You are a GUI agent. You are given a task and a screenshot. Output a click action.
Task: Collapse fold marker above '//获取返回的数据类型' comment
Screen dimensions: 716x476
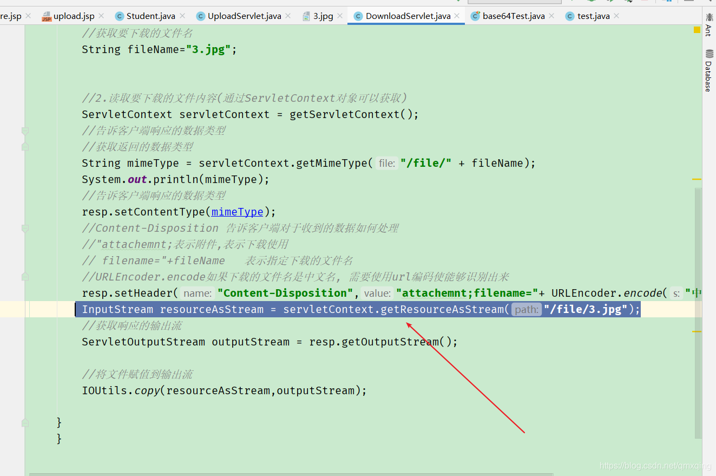(25, 131)
